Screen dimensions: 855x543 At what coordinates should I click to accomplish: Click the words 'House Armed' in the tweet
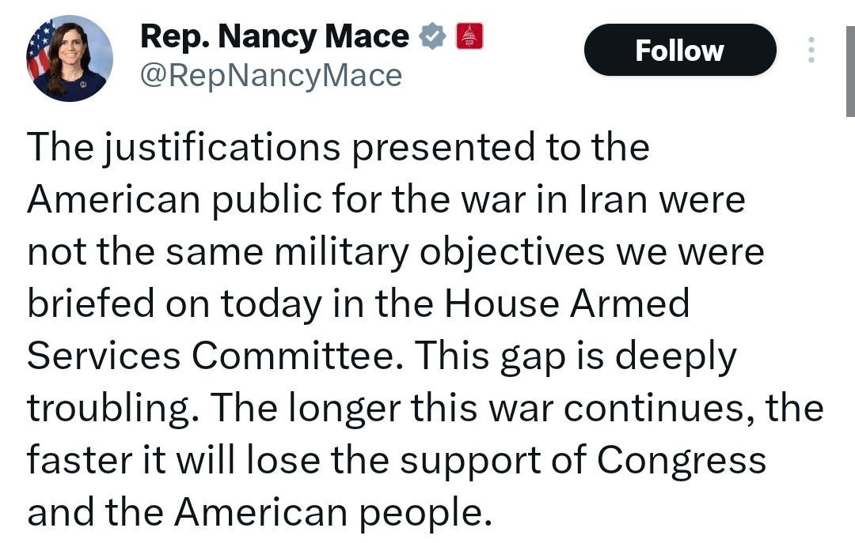point(567,304)
